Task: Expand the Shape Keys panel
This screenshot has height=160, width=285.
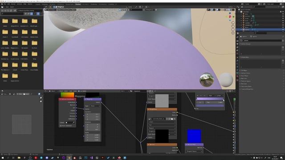Action: coord(244,57)
